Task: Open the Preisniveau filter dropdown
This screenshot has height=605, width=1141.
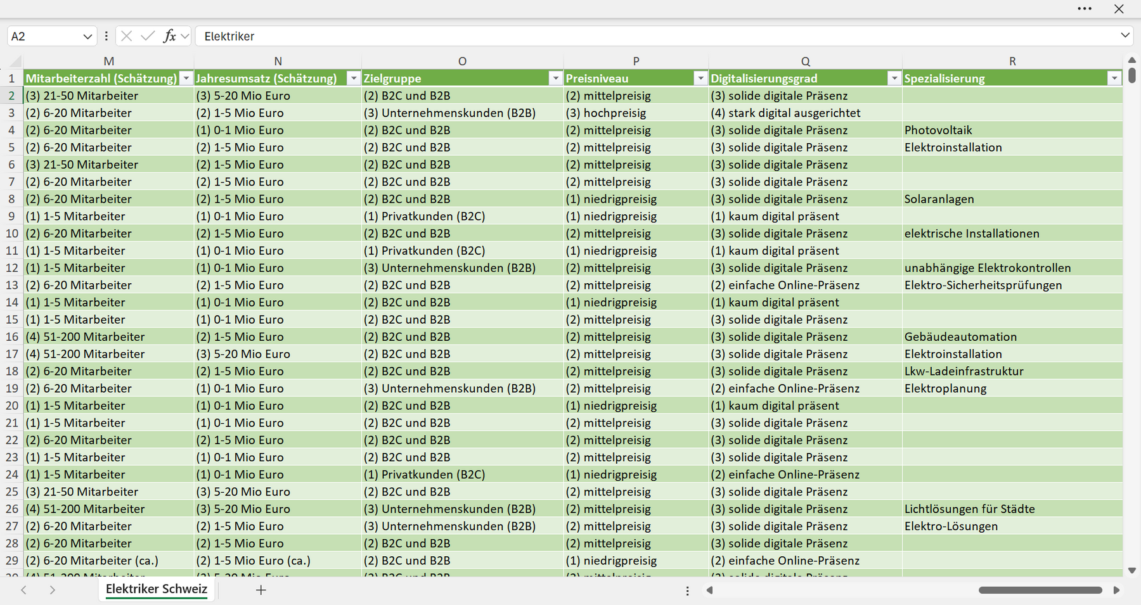Action: [700, 79]
